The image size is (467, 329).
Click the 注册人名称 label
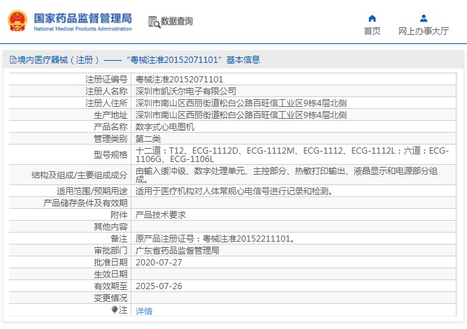click(x=106, y=92)
